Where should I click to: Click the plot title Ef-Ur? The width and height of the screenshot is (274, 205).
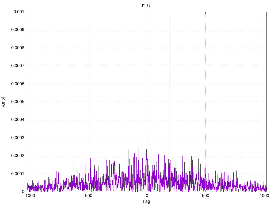(x=147, y=6)
